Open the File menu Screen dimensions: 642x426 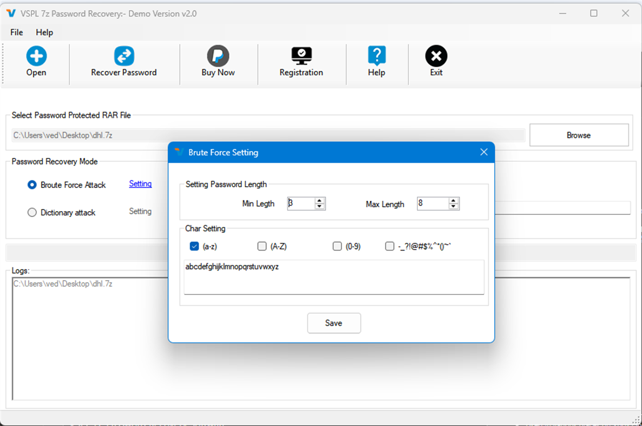[16, 32]
